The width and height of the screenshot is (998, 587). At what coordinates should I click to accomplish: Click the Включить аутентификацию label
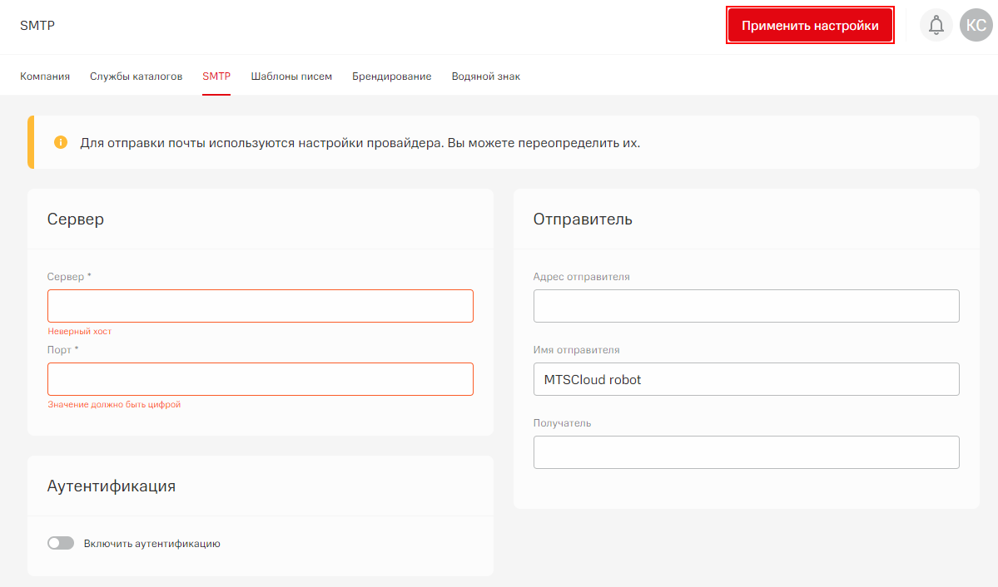[x=151, y=544]
